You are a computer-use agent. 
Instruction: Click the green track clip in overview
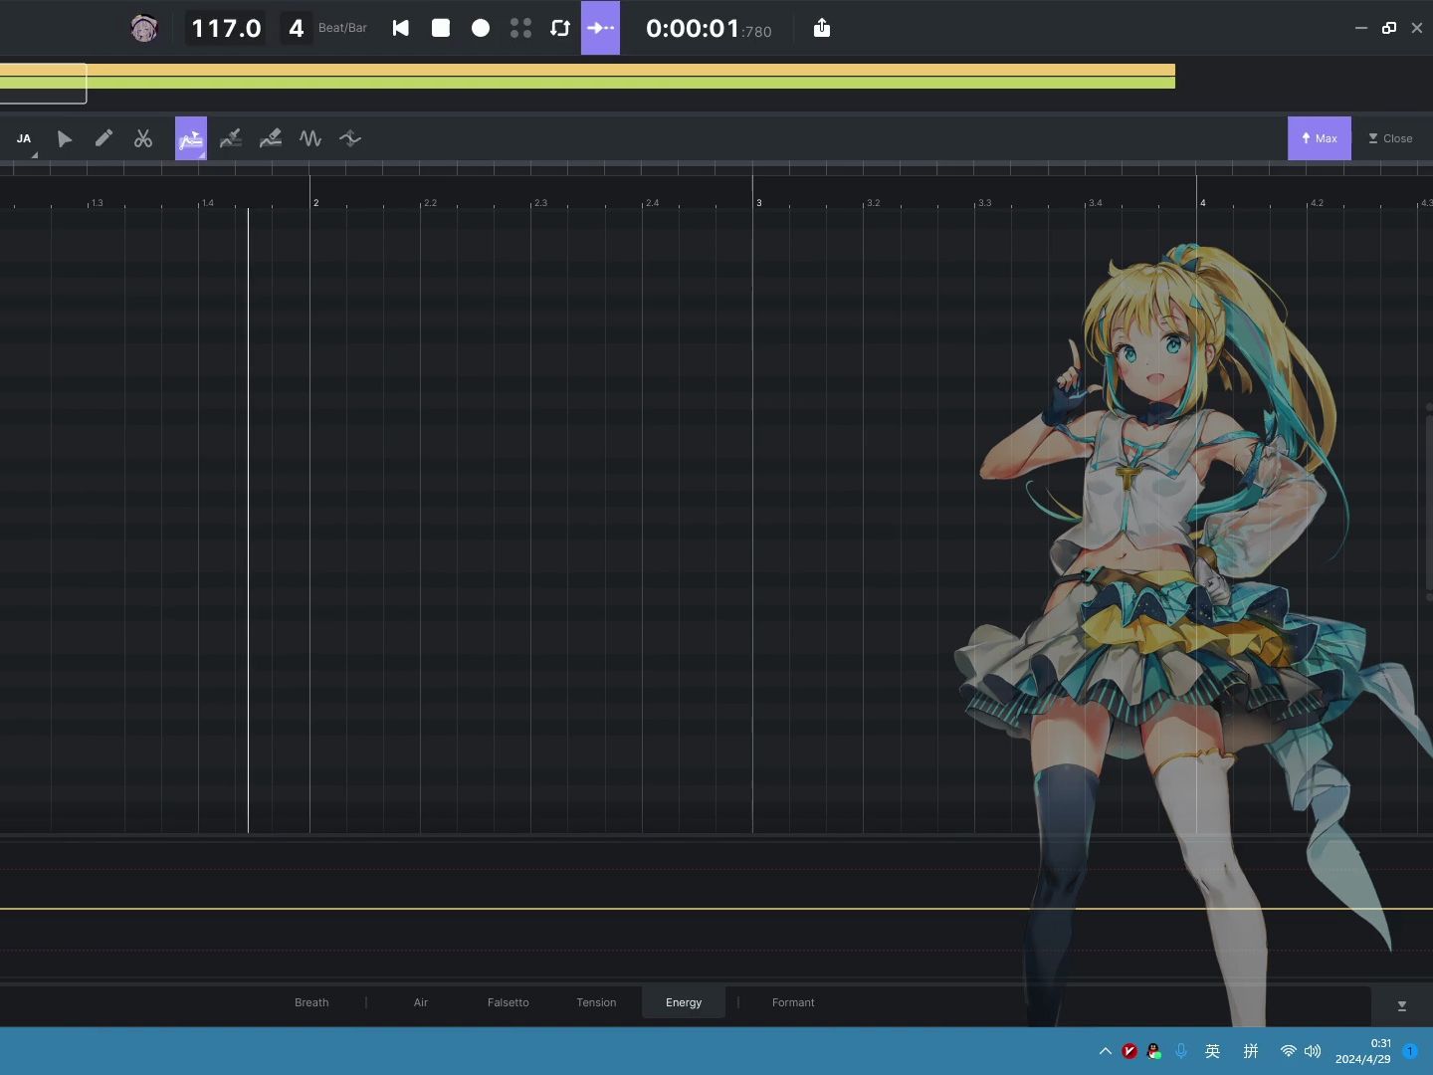click(x=587, y=83)
